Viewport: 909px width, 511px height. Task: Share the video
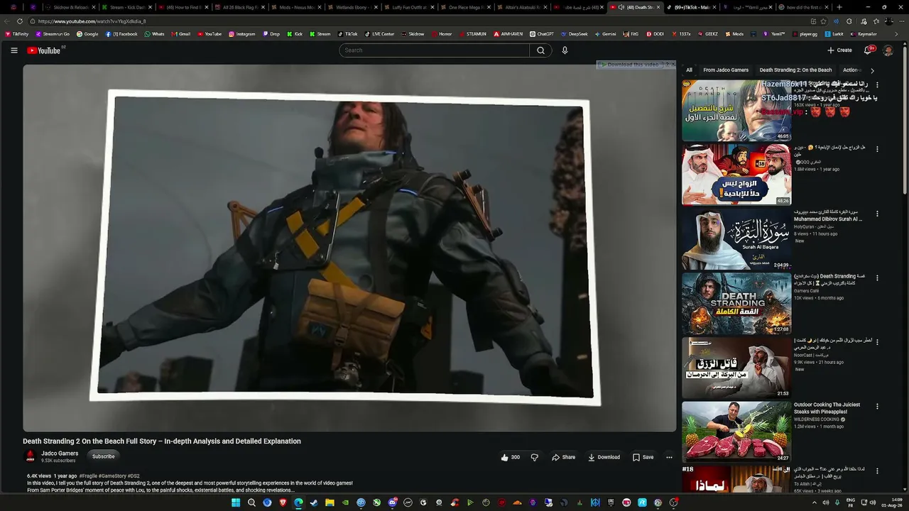(x=564, y=457)
